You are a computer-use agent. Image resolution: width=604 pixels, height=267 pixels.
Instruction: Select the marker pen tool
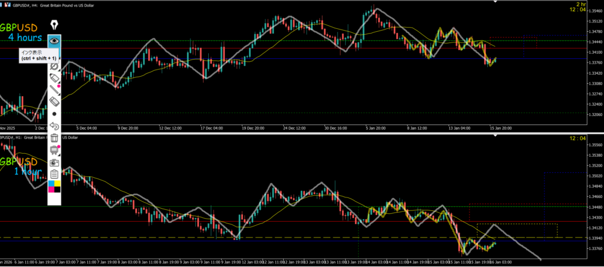(x=54, y=78)
